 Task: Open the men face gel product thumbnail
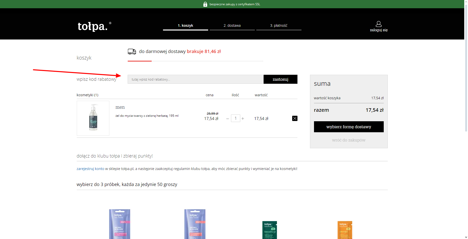pos(93,118)
